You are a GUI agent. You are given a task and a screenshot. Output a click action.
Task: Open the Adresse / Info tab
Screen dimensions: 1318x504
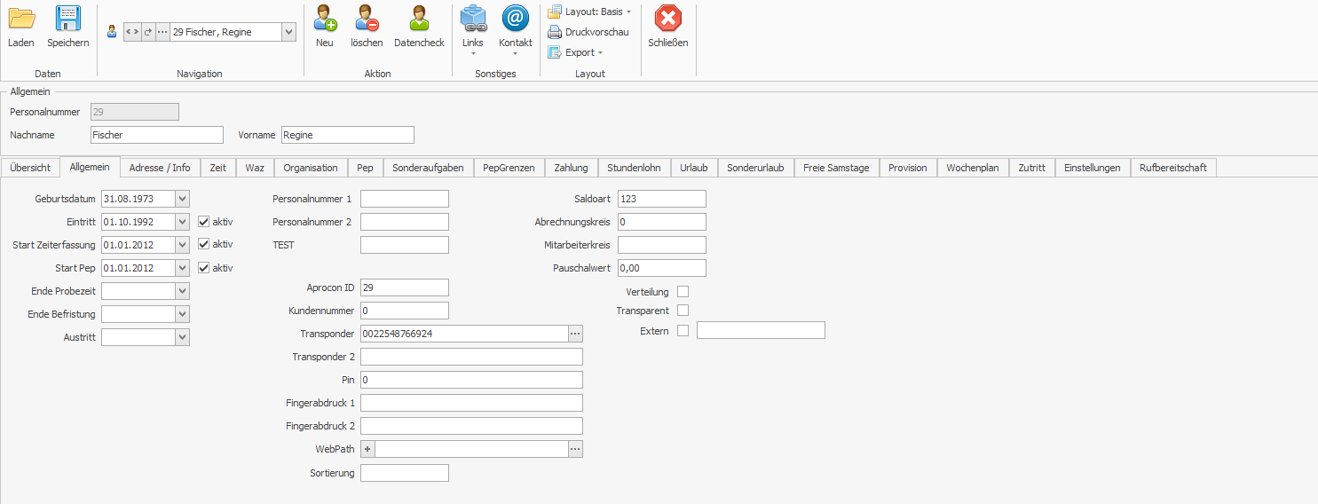point(160,168)
